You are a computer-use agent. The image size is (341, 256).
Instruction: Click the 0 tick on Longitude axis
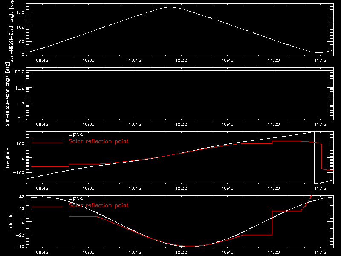pos(23,158)
